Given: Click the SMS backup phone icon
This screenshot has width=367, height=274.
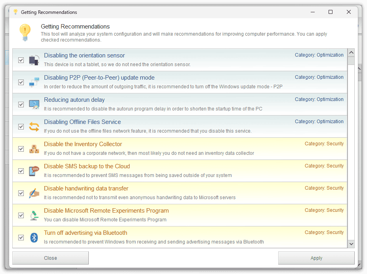Looking at the screenshot, I should 34,171.
